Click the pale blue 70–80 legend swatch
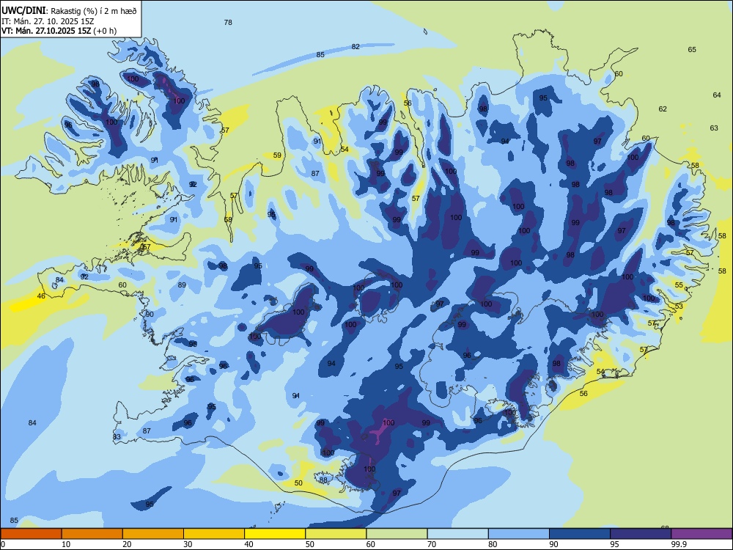Viewport: 733px width, 550px height. coord(458,534)
